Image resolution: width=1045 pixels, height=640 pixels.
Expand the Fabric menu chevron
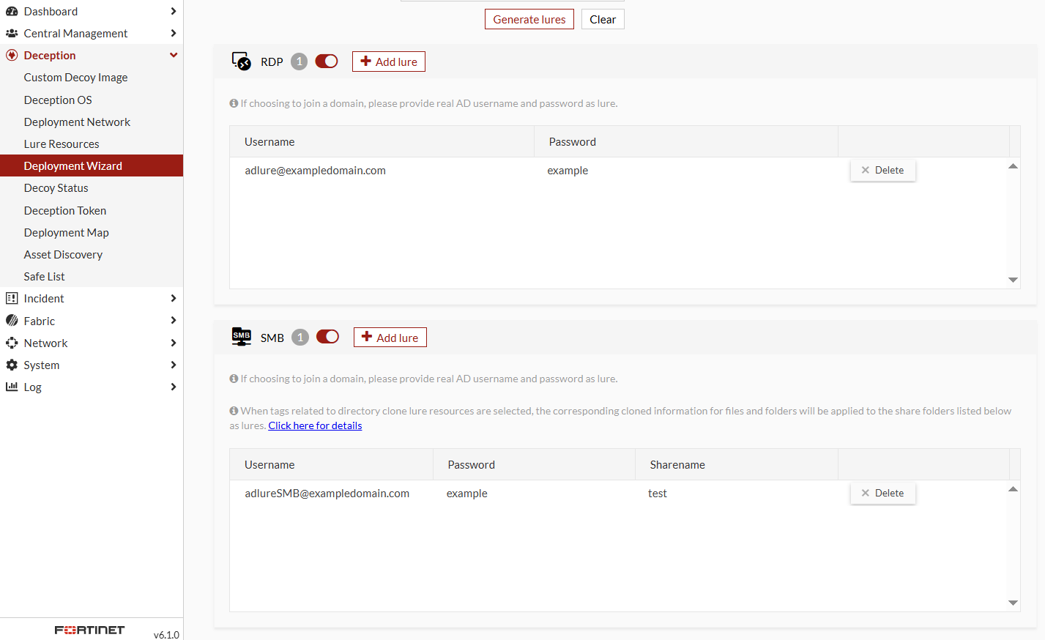(x=174, y=321)
